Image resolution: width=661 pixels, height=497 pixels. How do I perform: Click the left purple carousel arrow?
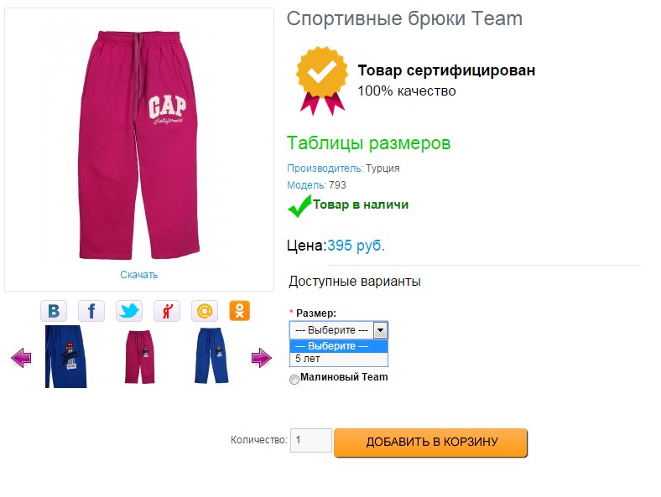21,358
